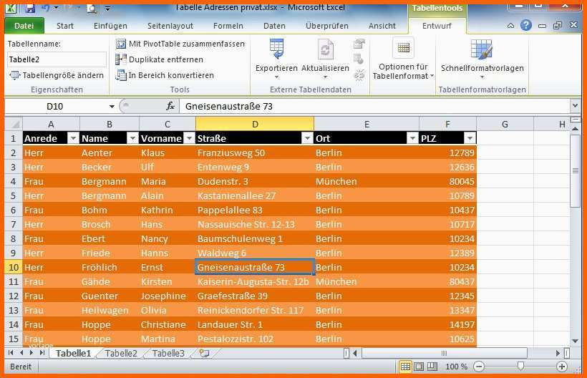Go to last sheet tab navigation arrow
This screenshot has height=378, width=587.
coord(42,352)
